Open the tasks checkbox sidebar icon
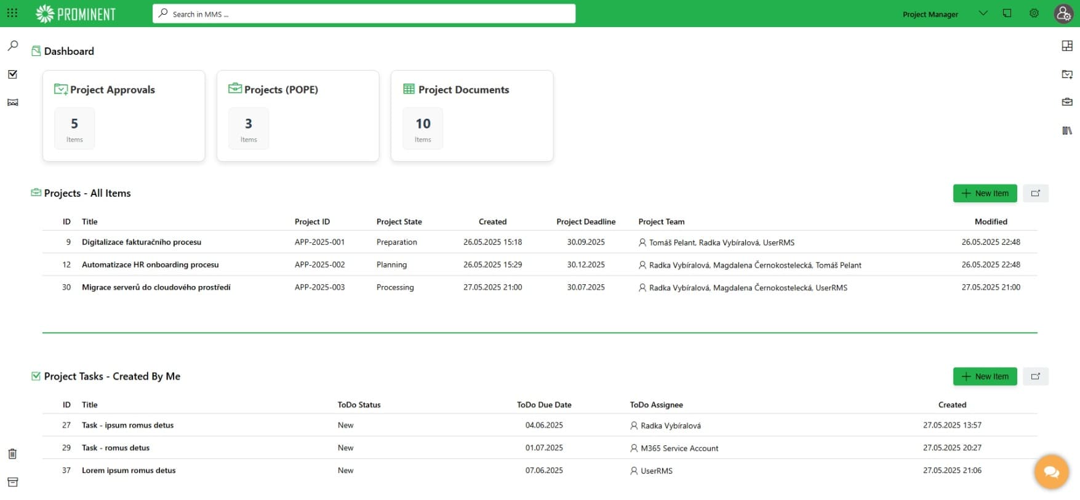The height and width of the screenshot is (500, 1080). tap(12, 74)
